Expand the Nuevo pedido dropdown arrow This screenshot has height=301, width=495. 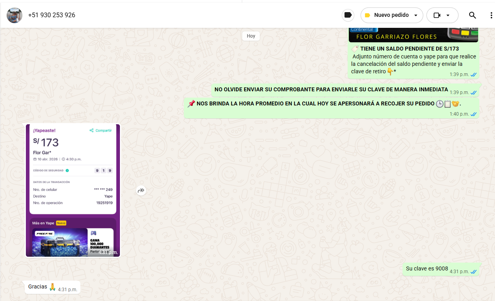point(416,15)
